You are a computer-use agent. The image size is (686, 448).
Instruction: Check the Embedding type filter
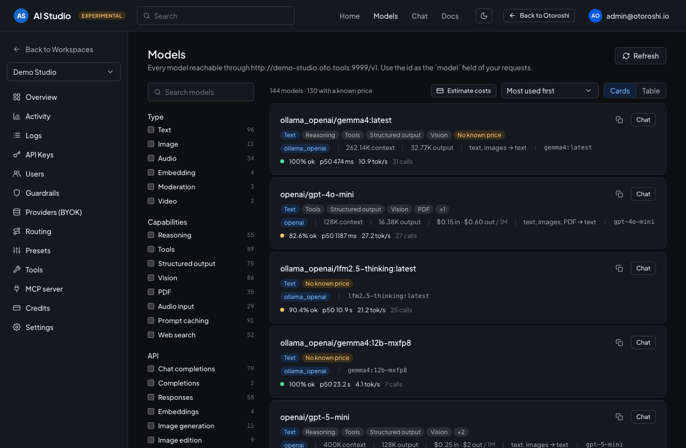[151, 173]
